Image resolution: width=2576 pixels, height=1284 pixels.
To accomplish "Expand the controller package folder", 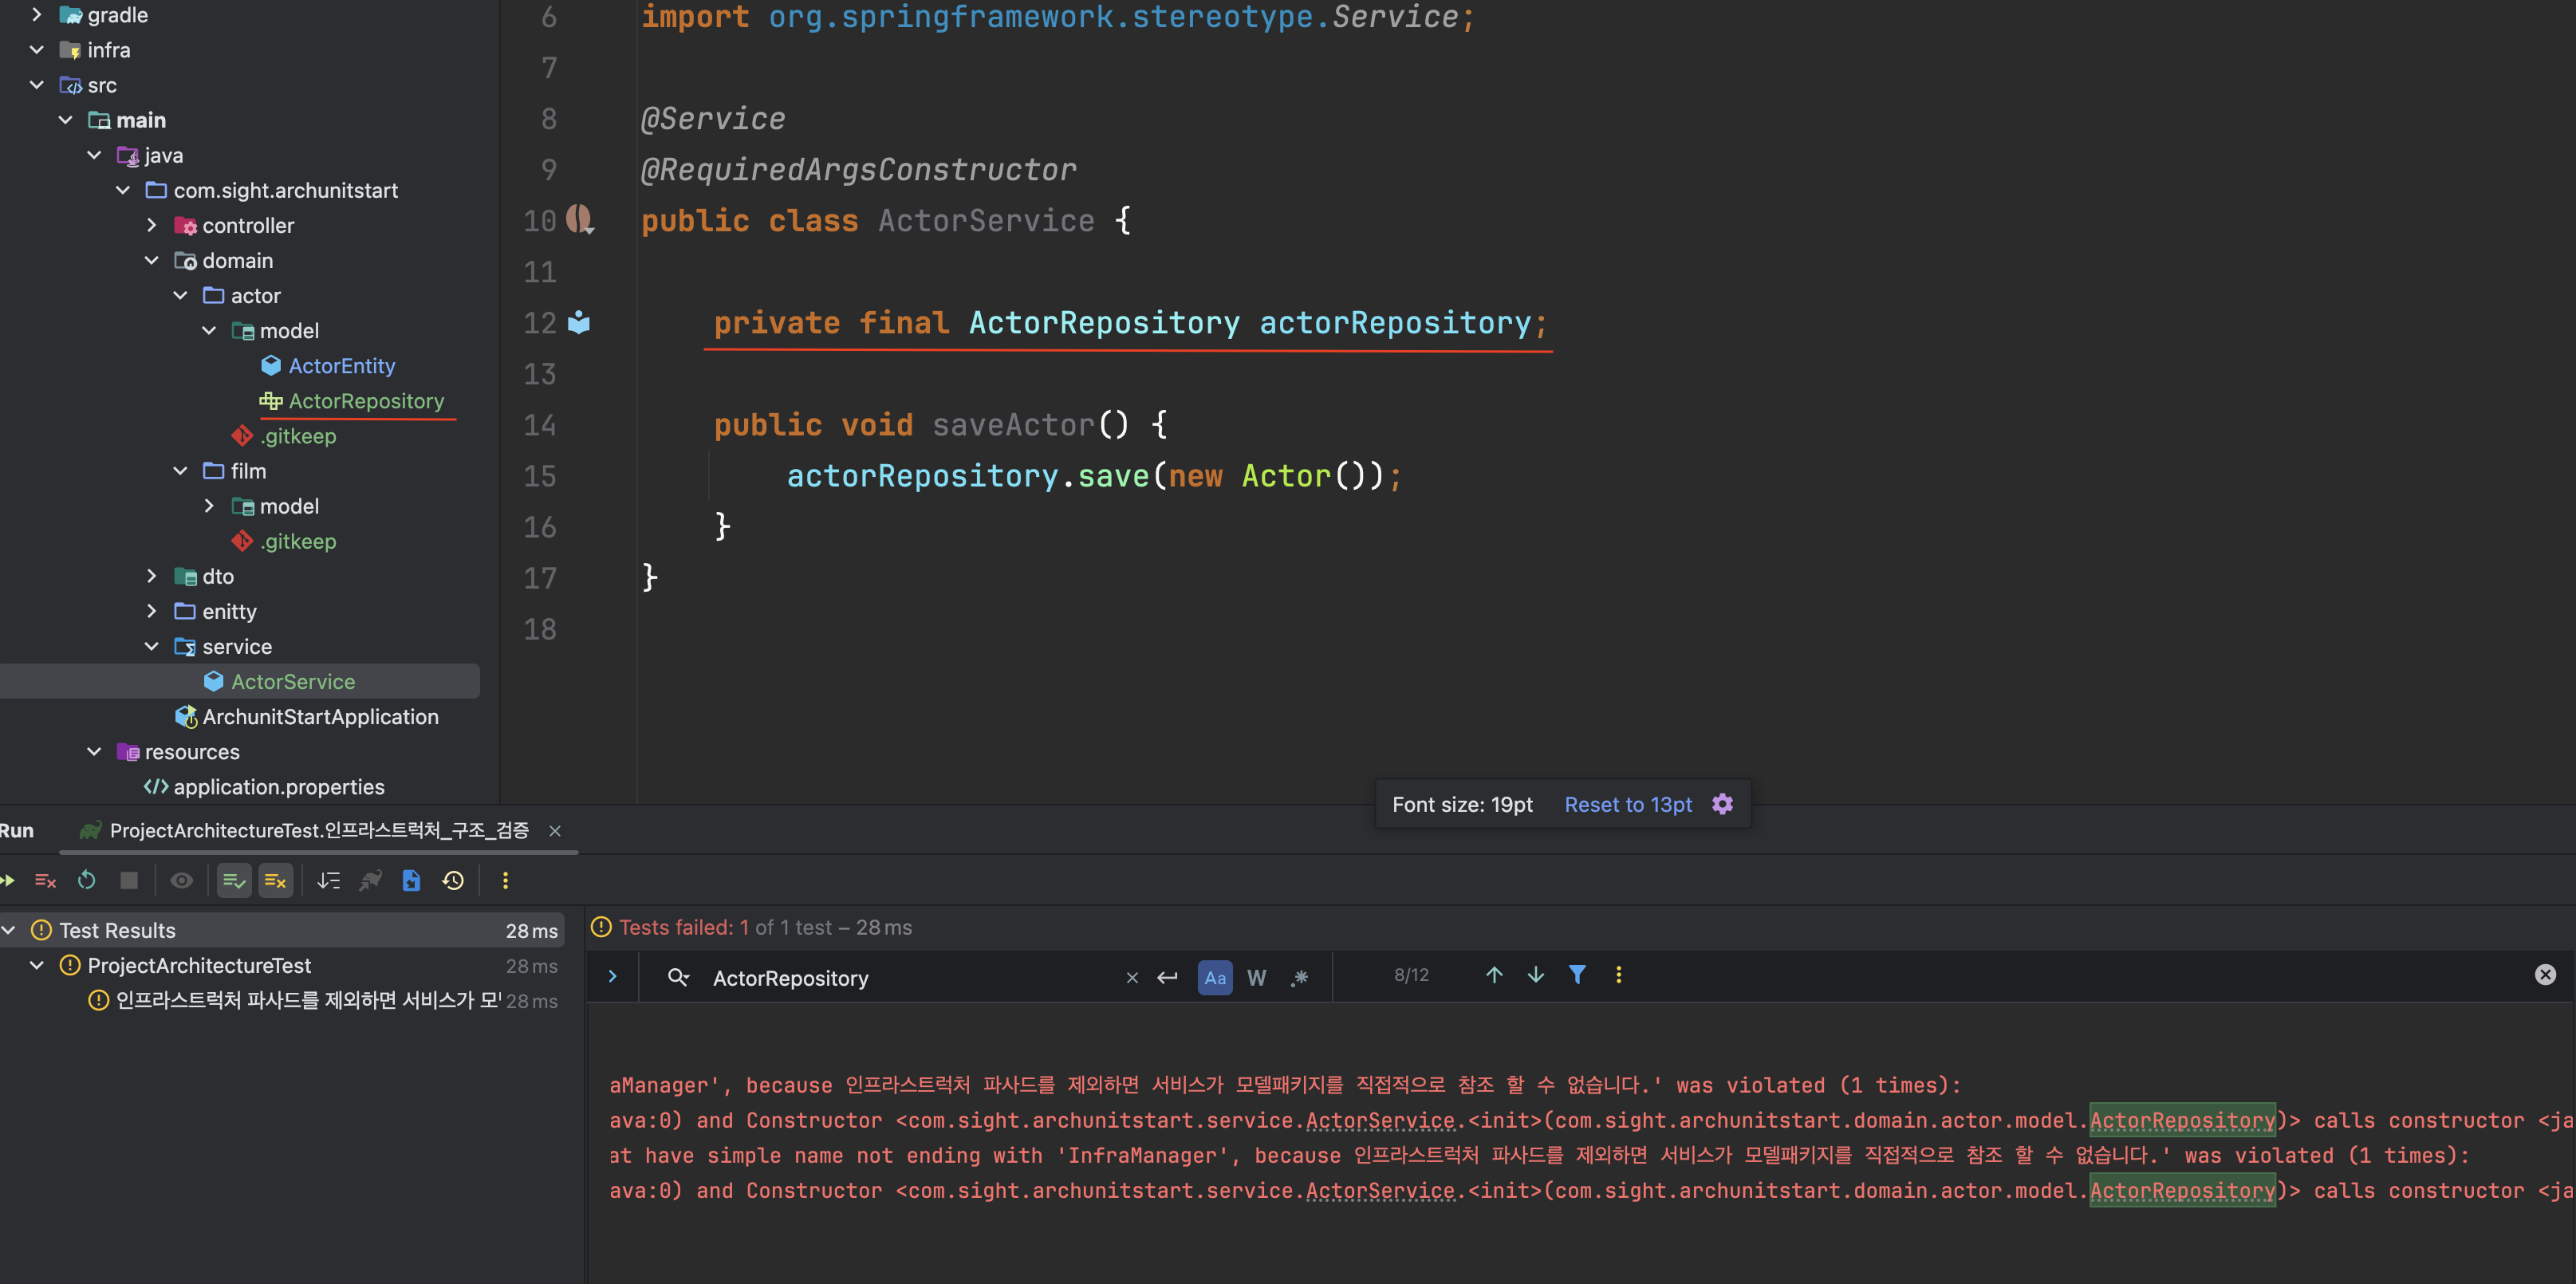I will (152, 225).
